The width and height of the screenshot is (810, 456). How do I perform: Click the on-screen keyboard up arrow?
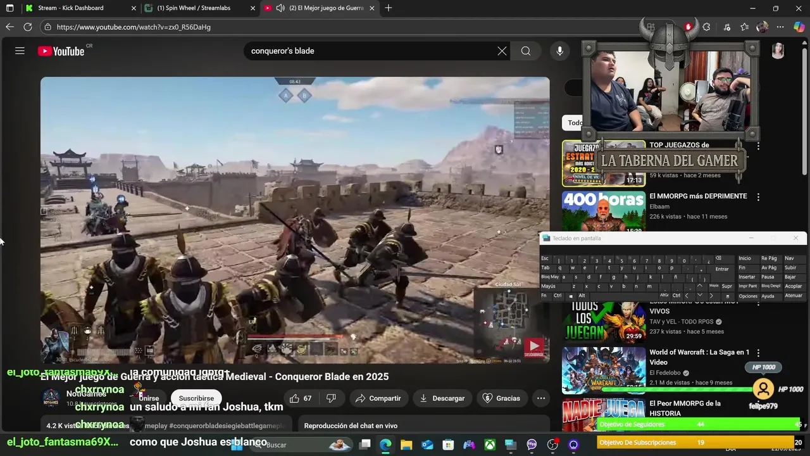coord(699,286)
